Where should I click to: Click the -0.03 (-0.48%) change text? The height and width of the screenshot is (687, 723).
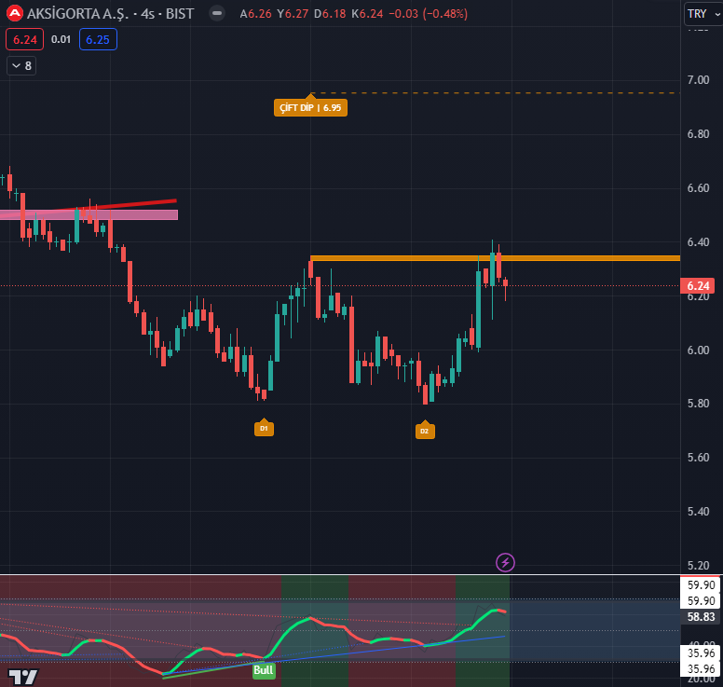pos(428,14)
